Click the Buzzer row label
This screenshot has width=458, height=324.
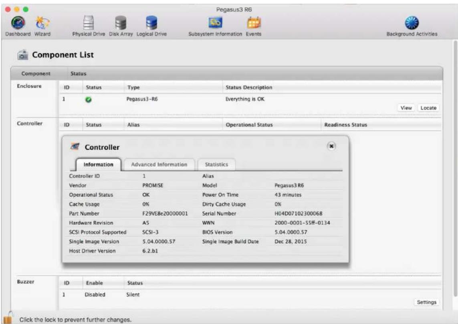25,282
